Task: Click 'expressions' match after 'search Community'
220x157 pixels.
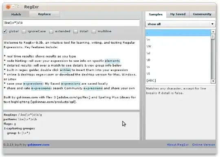Action: coord(93,88)
